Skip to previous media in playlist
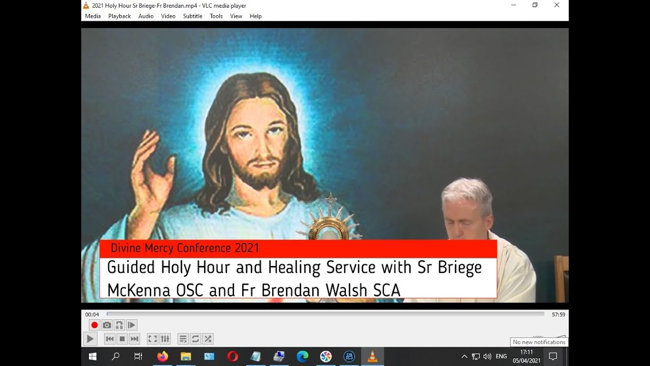This screenshot has height=366, width=650. click(110, 339)
